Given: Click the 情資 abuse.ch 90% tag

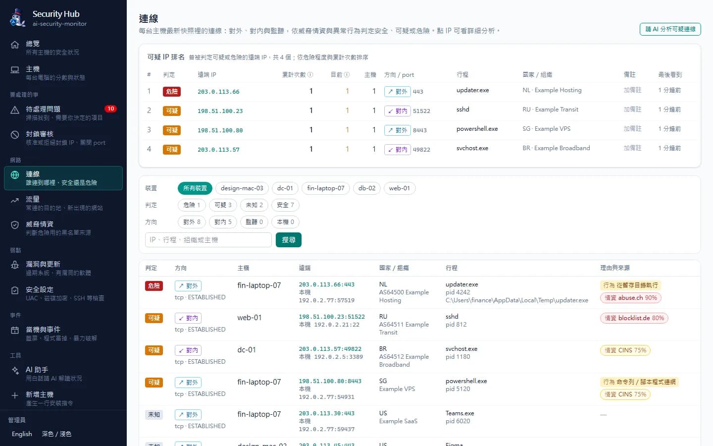Looking at the screenshot, I should pyautogui.click(x=631, y=298).
